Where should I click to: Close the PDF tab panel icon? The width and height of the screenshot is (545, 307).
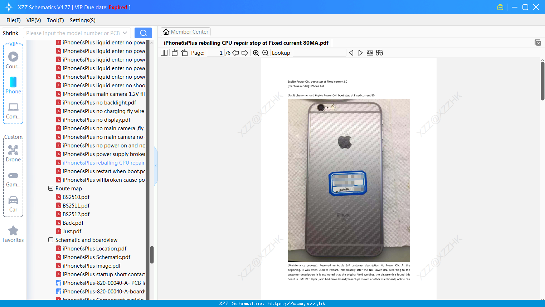point(538,43)
